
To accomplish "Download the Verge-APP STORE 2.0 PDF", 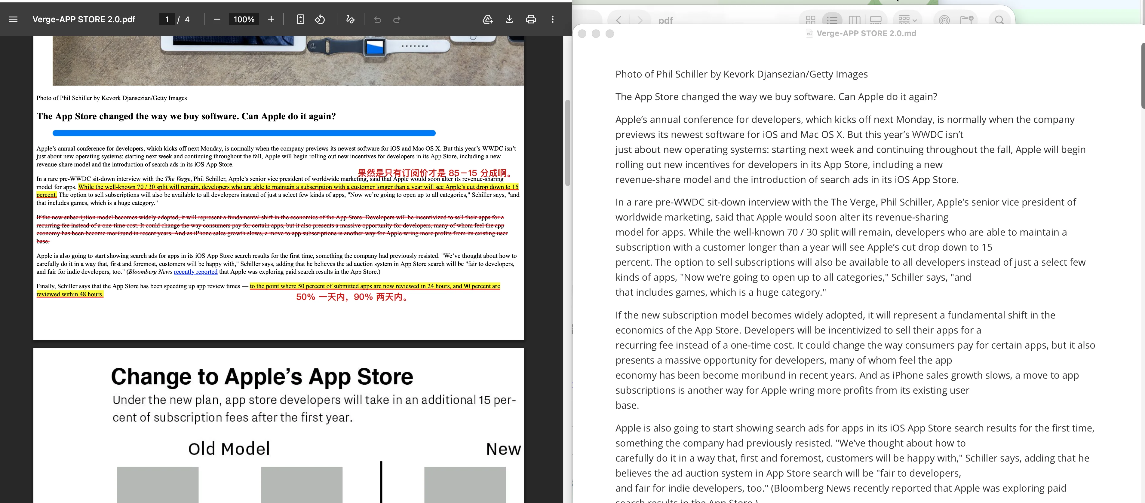I will tap(509, 19).
